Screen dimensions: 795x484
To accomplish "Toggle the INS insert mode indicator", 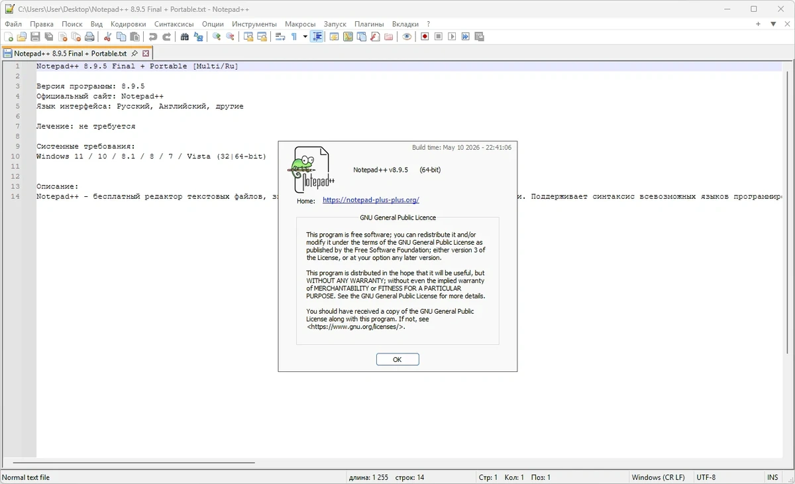I will (772, 477).
